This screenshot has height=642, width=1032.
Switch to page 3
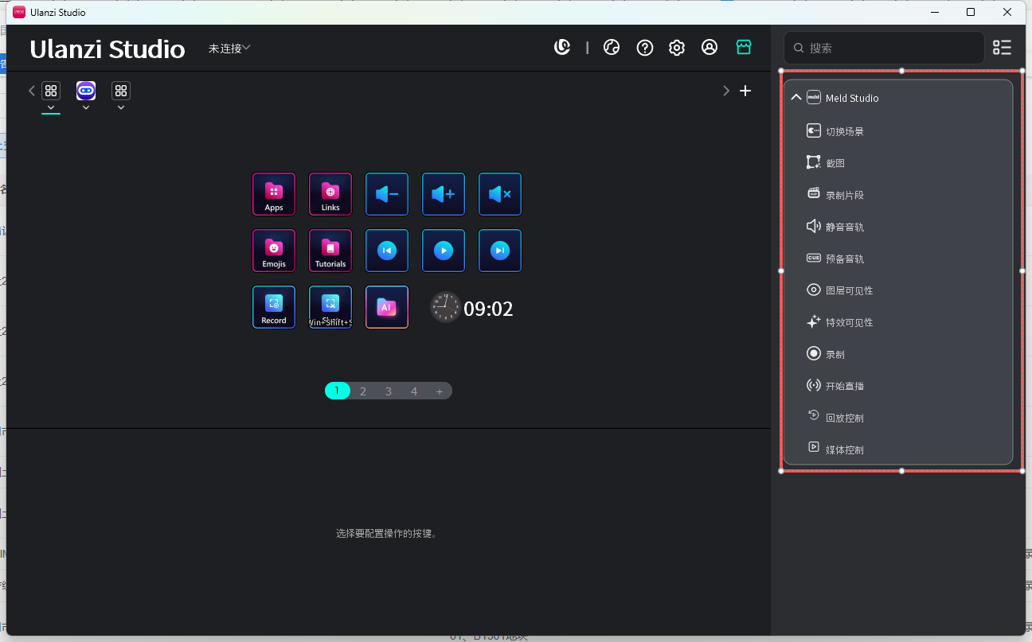[389, 391]
